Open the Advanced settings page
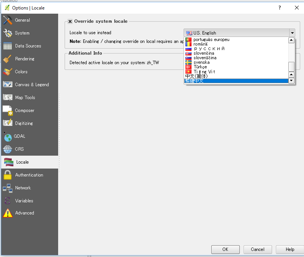Viewport: 304px width, 257px height. pyautogui.click(x=30, y=213)
